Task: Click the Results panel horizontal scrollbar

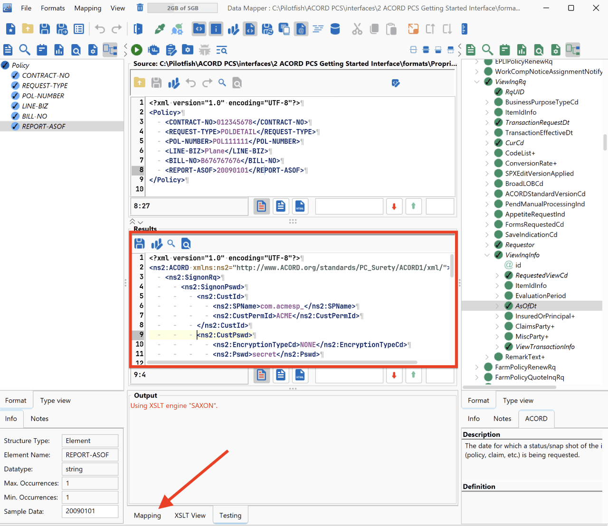Action: pyautogui.click(x=282, y=362)
